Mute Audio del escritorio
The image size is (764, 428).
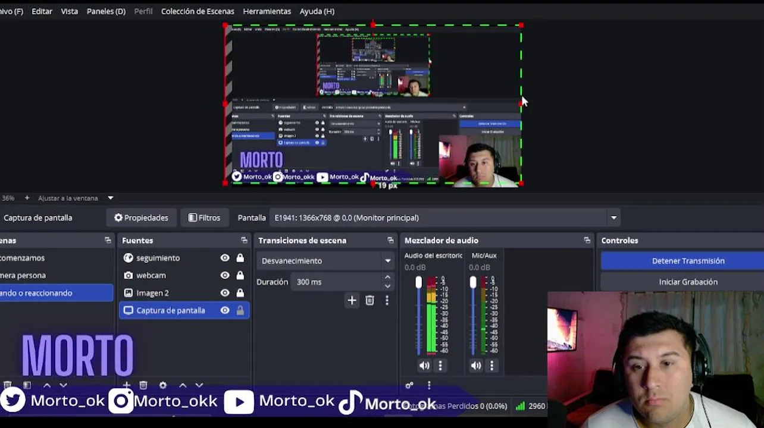424,366
